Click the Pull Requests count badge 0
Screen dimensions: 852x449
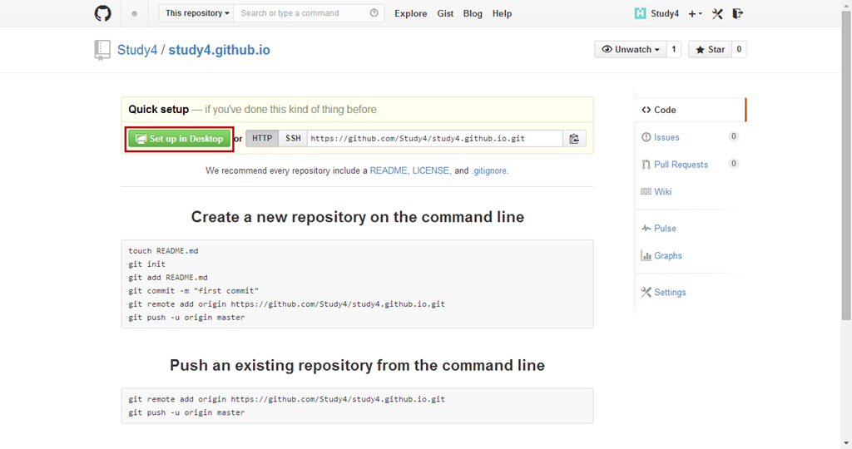pyautogui.click(x=734, y=164)
